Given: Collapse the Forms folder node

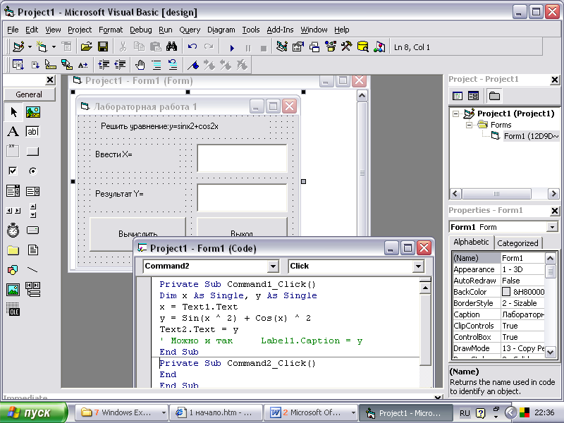Looking at the screenshot, I should pyautogui.click(x=469, y=125).
